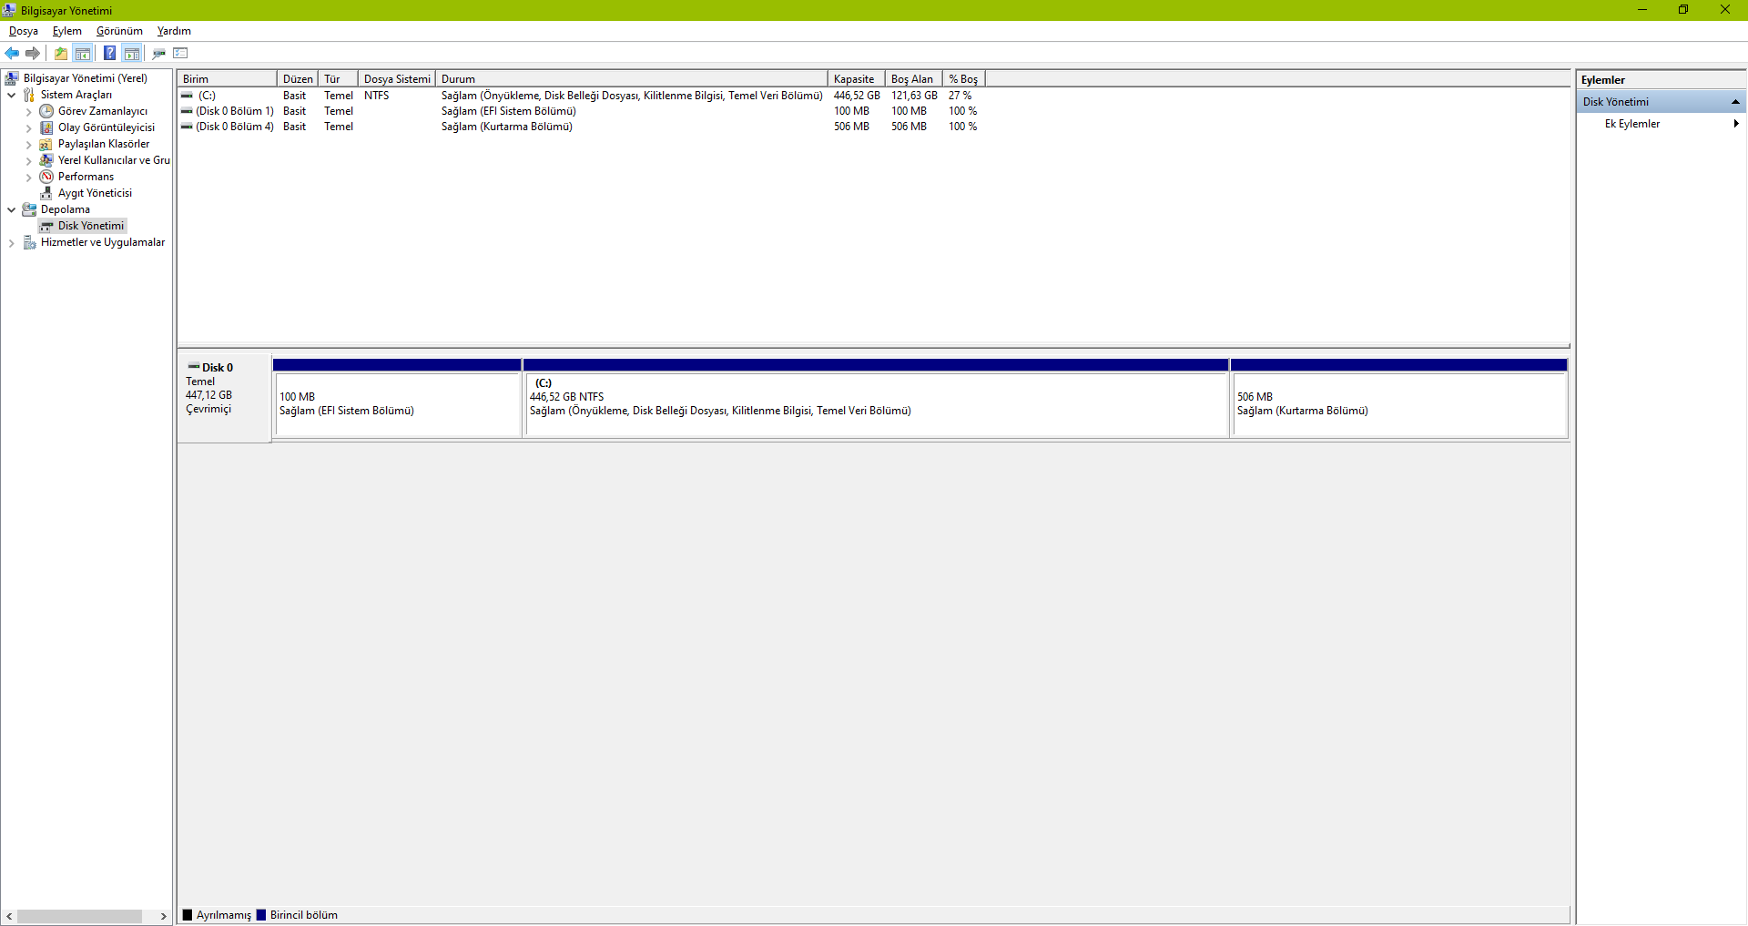Viewport: 1748px width, 926px height.
Task: Collapse the Sistem Araçları chevron
Action: tap(11, 95)
